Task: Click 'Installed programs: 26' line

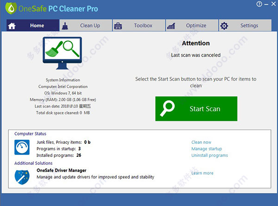Action: (x=59, y=155)
